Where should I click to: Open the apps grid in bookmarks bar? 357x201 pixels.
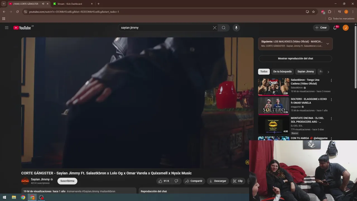[4, 19]
